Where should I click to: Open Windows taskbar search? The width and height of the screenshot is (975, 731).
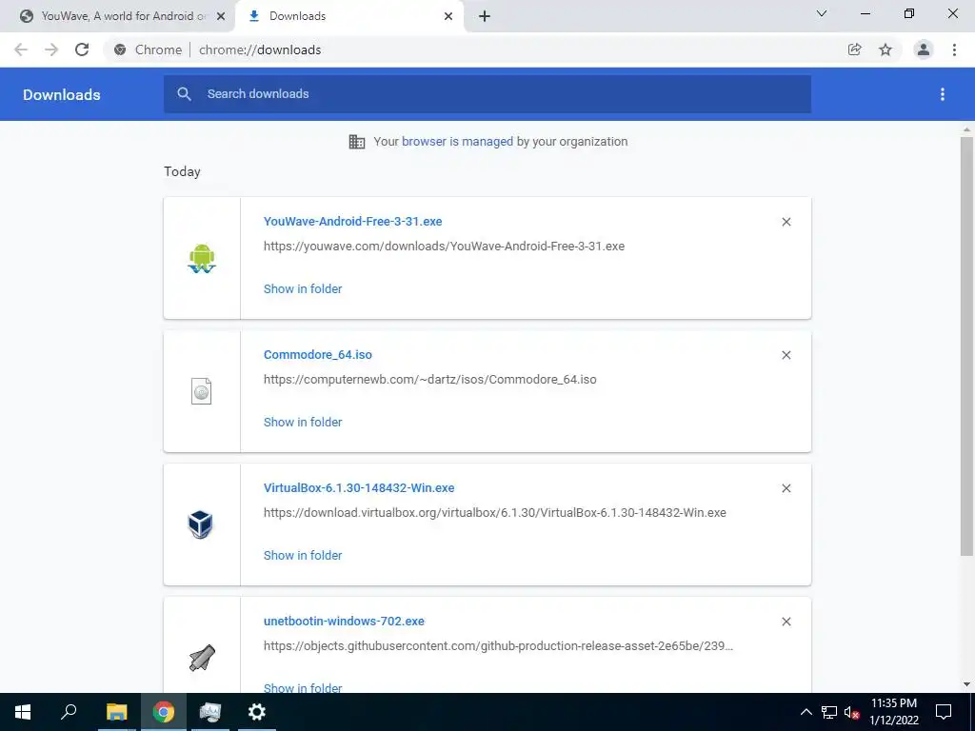click(69, 712)
